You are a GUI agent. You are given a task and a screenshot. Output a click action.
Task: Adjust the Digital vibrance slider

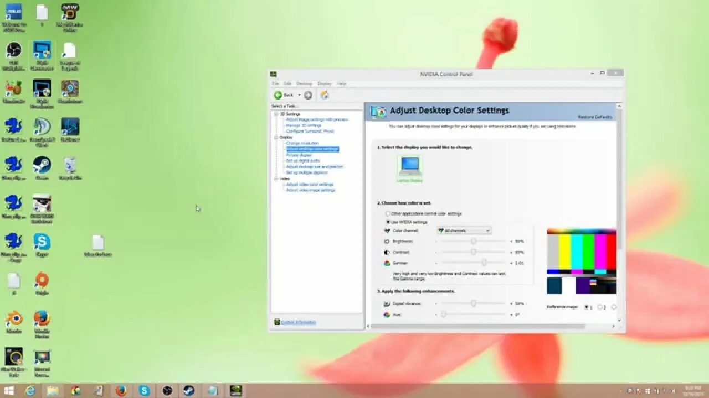click(474, 303)
